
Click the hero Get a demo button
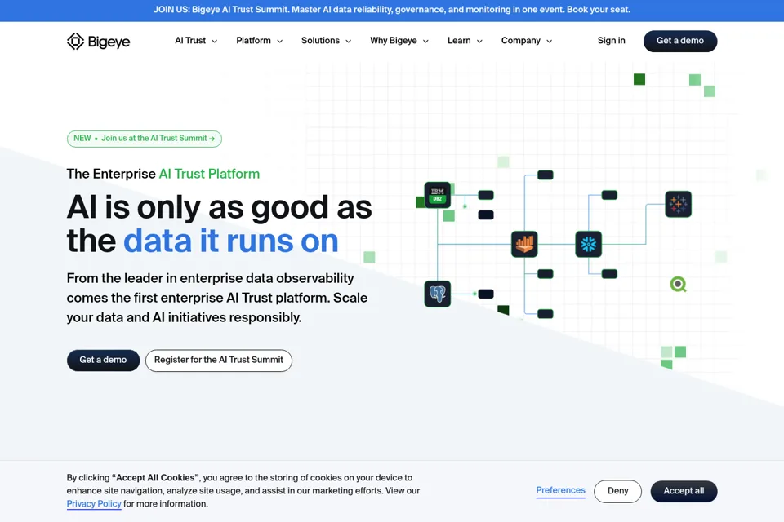103,361
